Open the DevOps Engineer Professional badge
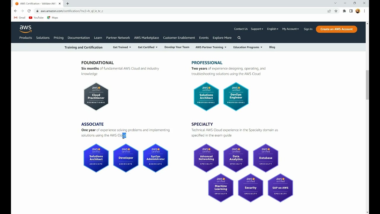 pyautogui.click(x=236, y=97)
